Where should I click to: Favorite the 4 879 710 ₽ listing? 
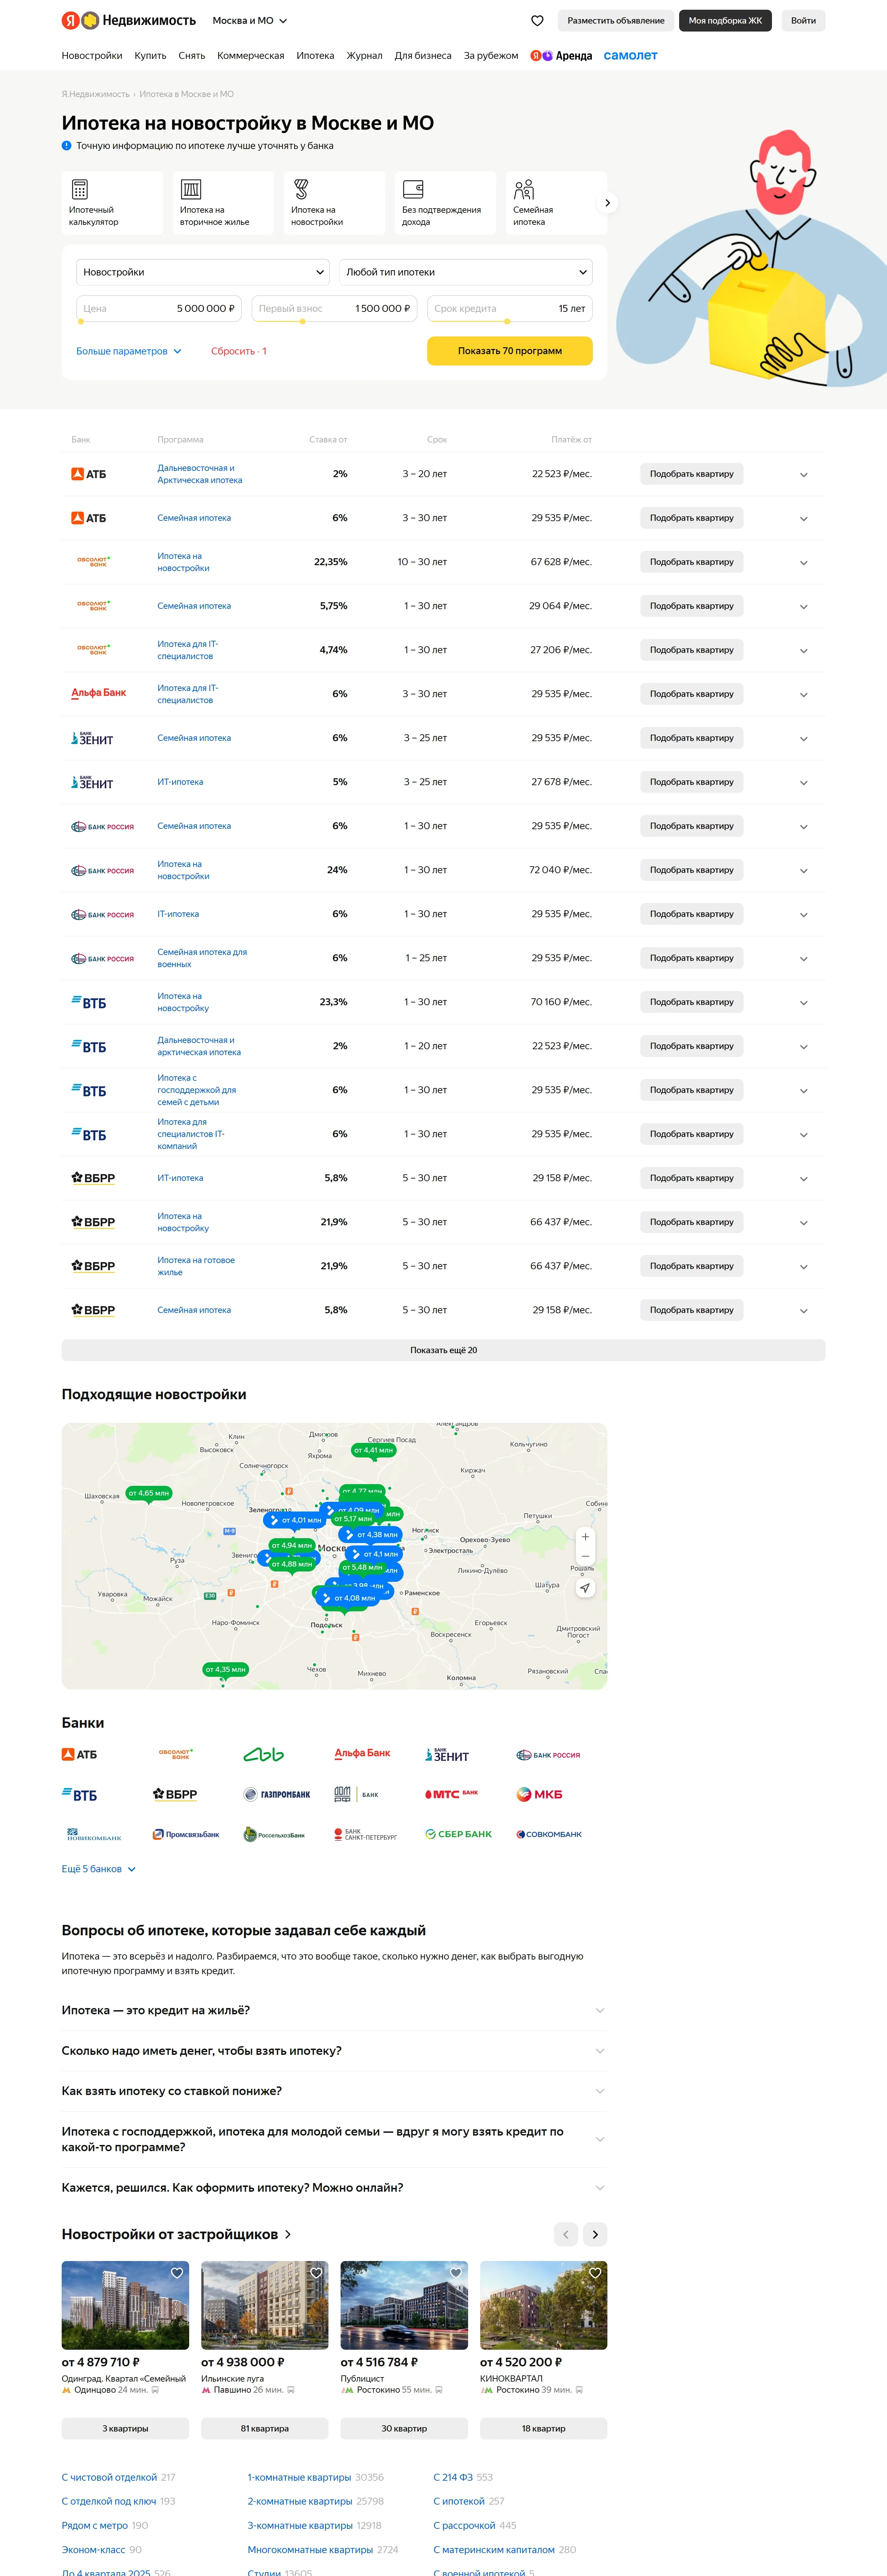pos(177,2273)
